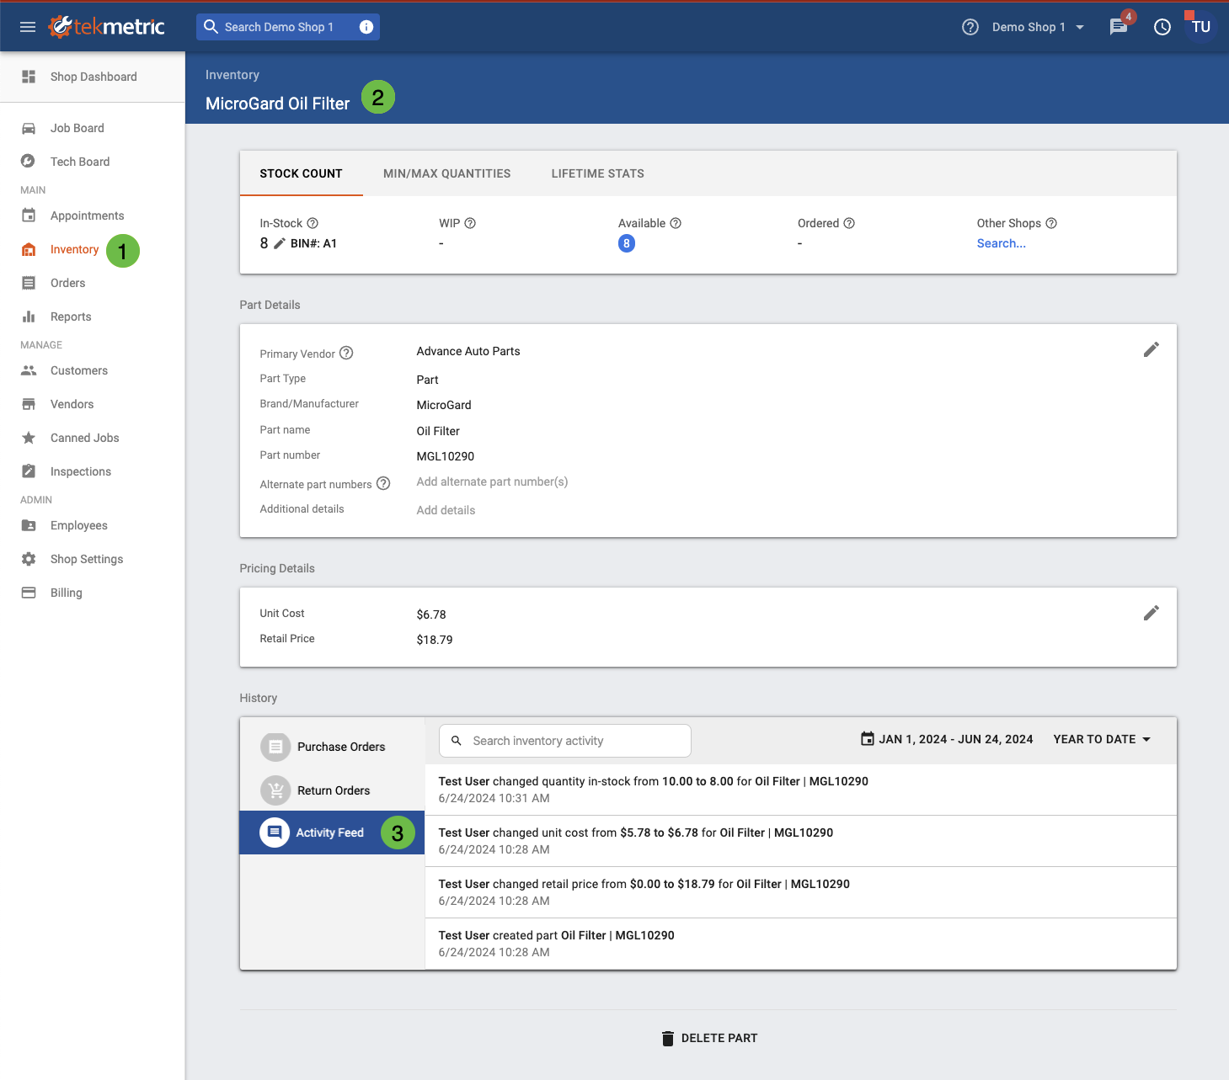Select Inventory in sidebar
The image size is (1229, 1080).
[x=74, y=249]
